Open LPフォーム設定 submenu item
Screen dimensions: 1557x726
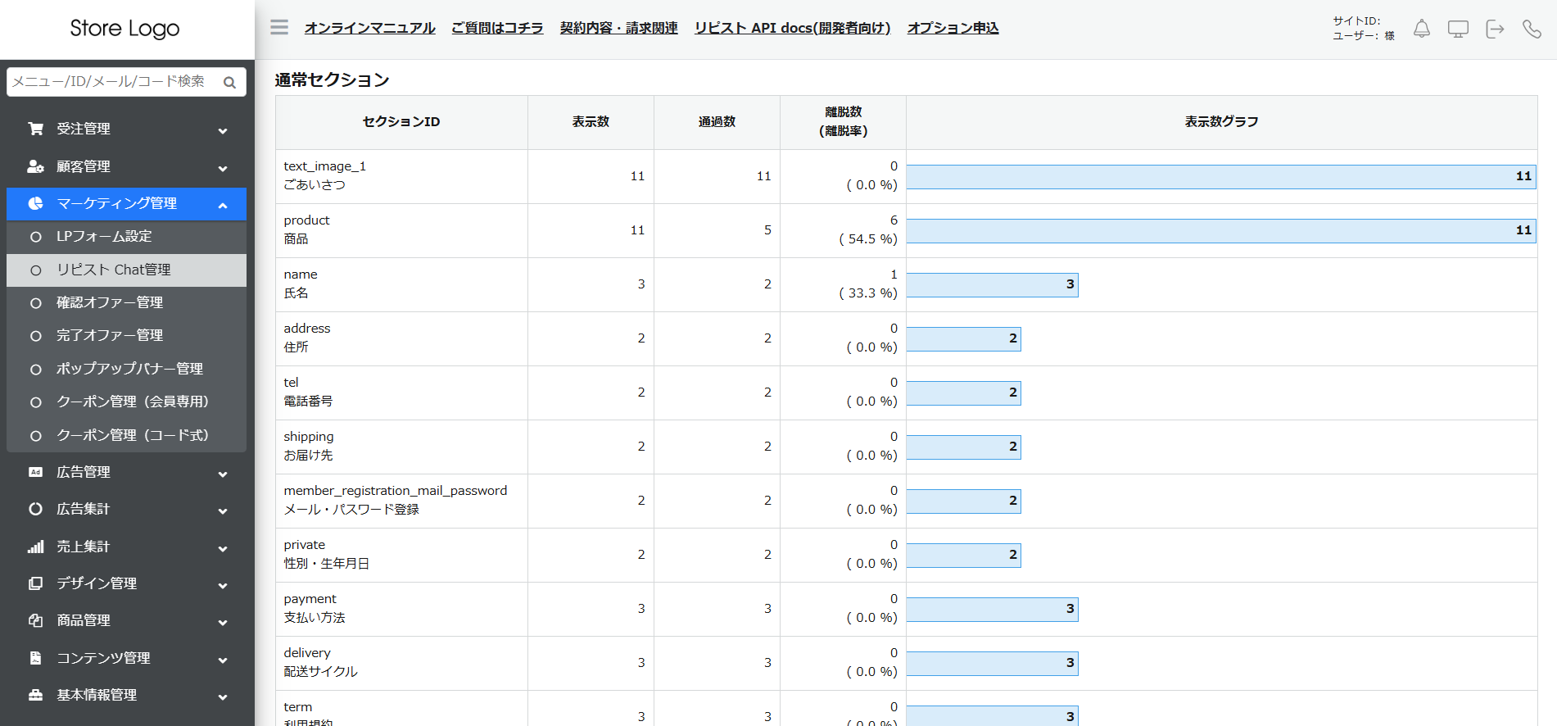[x=126, y=237]
